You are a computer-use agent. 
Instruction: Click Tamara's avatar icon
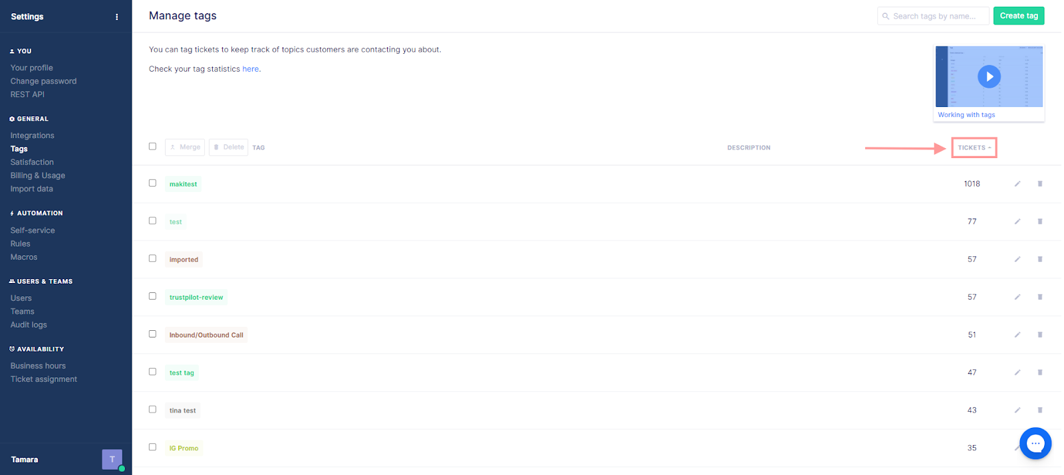(x=112, y=459)
